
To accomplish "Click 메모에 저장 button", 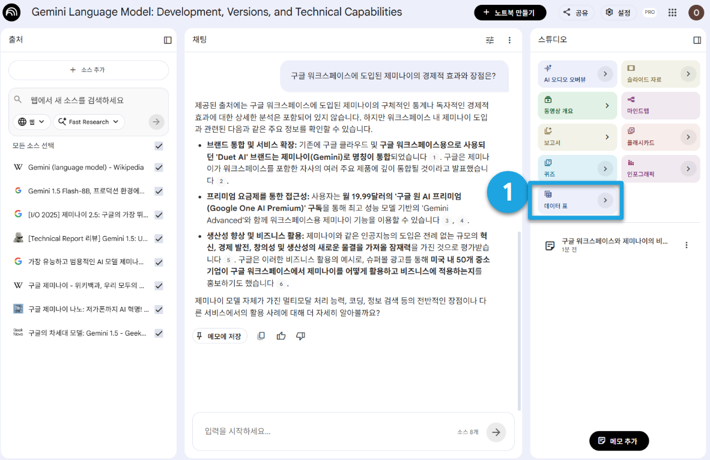I will click(x=220, y=336).
